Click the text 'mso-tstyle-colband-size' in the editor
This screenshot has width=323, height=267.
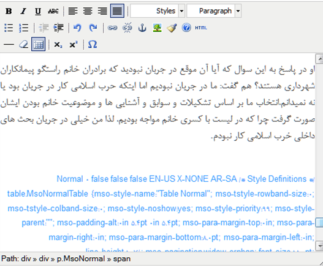coord(53,209)
